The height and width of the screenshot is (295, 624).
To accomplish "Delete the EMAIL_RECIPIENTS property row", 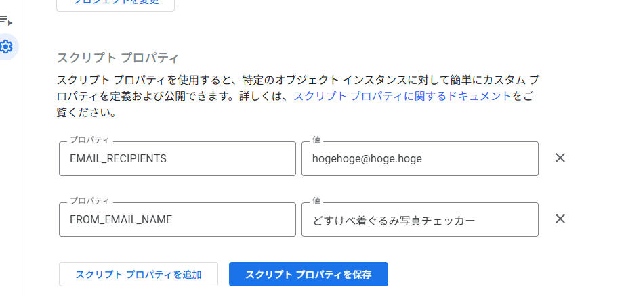I will 560,158.
